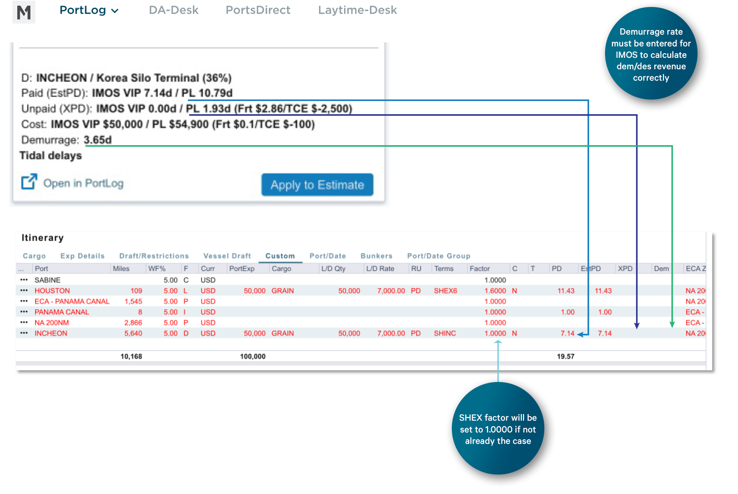Click the Open in PortLog external-link icon
The height and width of the screenshot is (494, 738).
[x=29, y=182]
